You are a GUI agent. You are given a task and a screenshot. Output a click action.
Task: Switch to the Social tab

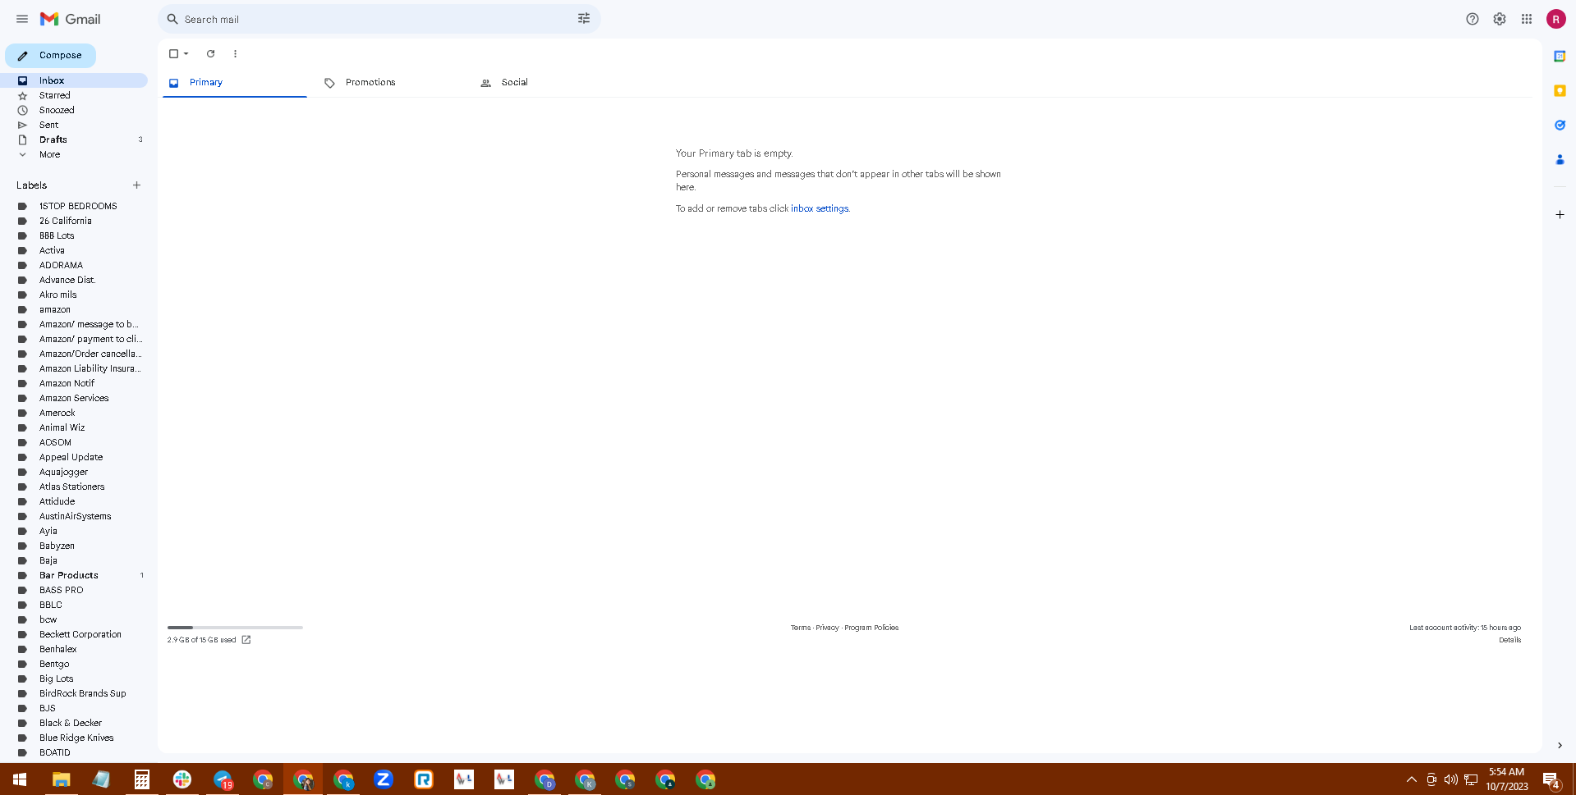point(547,82)
